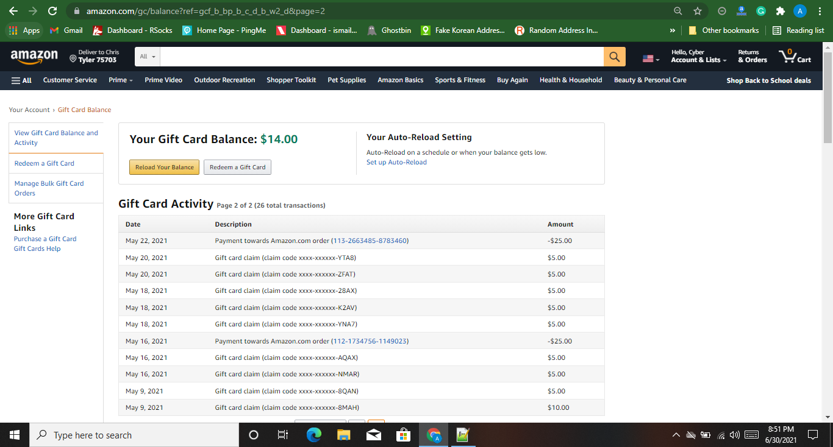Viewport: 833px width, 447px height.
Task: Open Outdoor Recreation section
Action: (224, 80)
